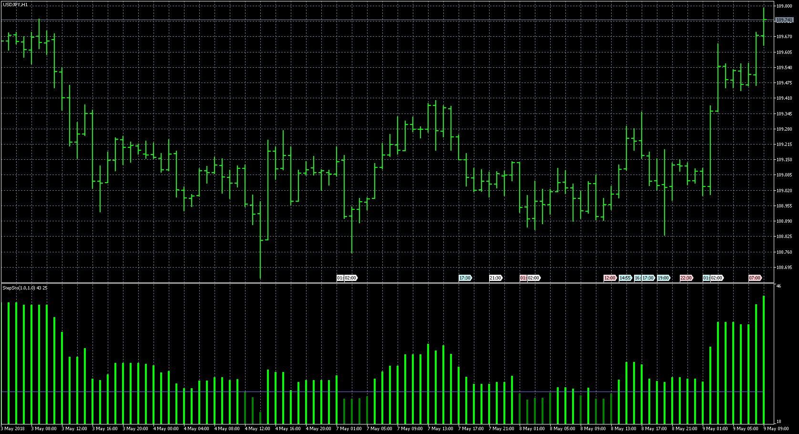Select the '8 May 01:00' time label

(532, 429)
